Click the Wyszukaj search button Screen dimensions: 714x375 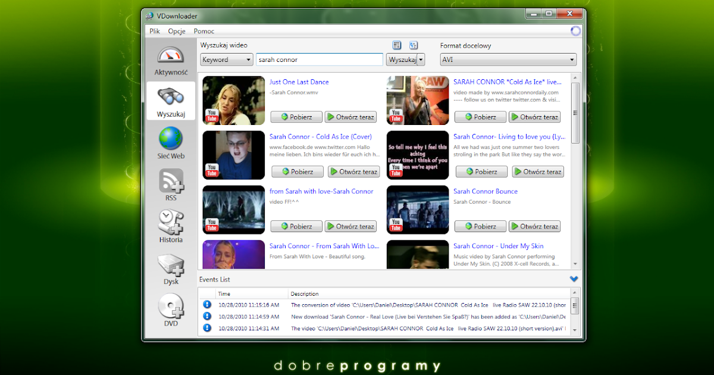coord(402,60)
